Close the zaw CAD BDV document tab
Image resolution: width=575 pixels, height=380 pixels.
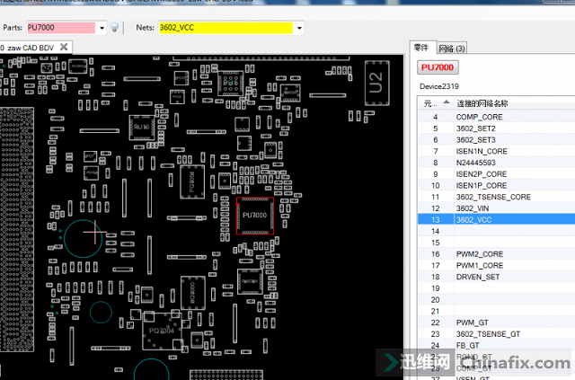(x=66, y=47)
